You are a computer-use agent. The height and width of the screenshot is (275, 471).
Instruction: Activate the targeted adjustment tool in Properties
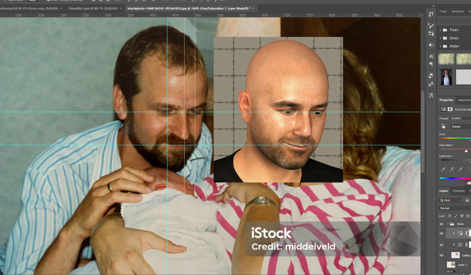coord(443,126)
